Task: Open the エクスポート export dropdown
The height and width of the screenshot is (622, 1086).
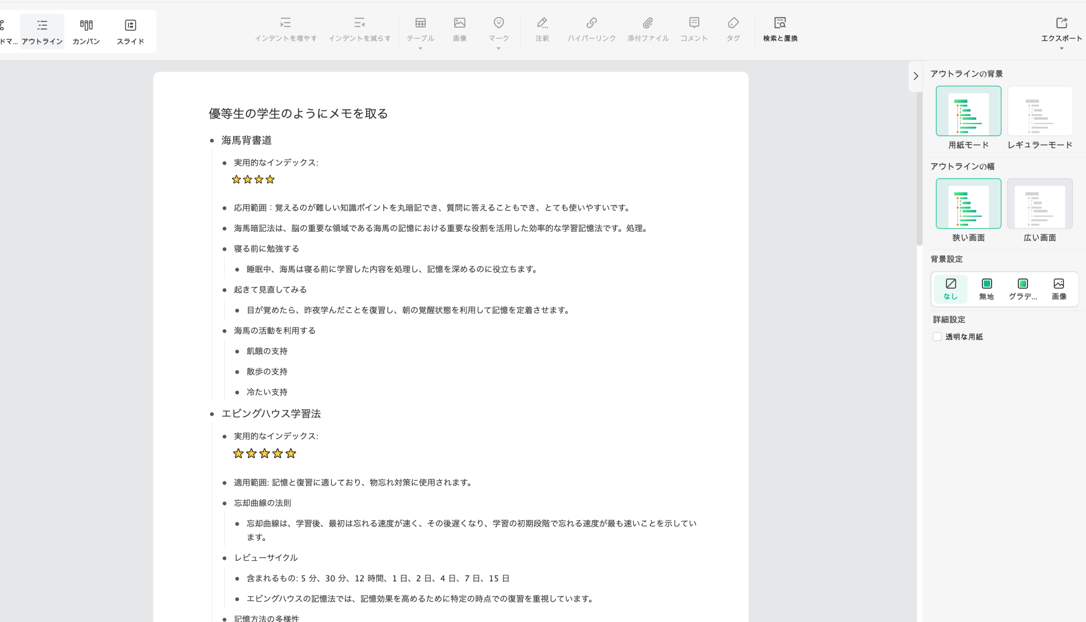Action: pyautogui.click(x=1061, y=48)
